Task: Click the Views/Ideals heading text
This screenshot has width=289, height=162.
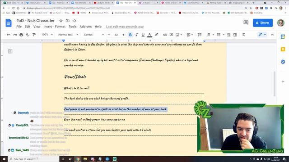Action: point(75,76)
